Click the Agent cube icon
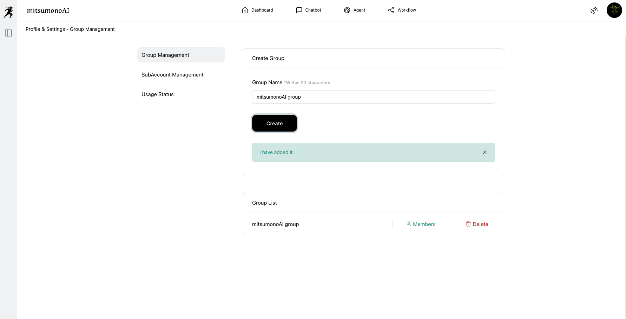626x319 pixels. [x=347, y=10]
